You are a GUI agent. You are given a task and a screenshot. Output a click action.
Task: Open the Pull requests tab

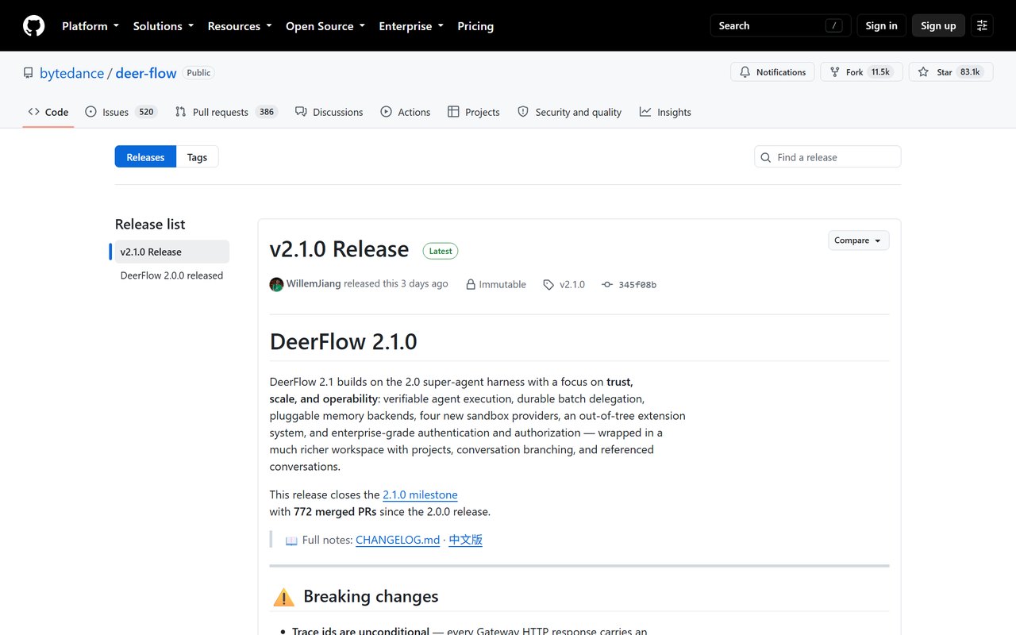[226, 112]
